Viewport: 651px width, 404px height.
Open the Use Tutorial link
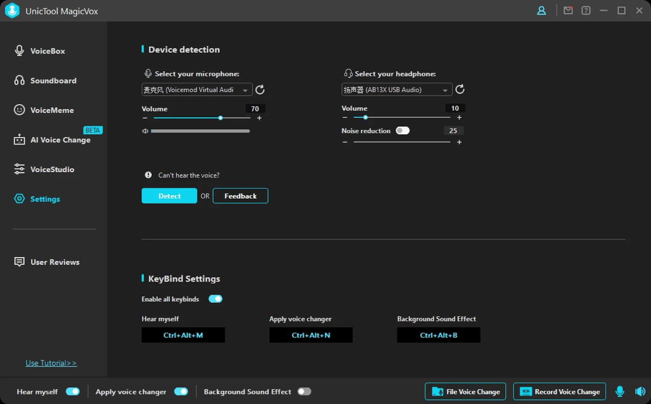click(x=51, y=363)
